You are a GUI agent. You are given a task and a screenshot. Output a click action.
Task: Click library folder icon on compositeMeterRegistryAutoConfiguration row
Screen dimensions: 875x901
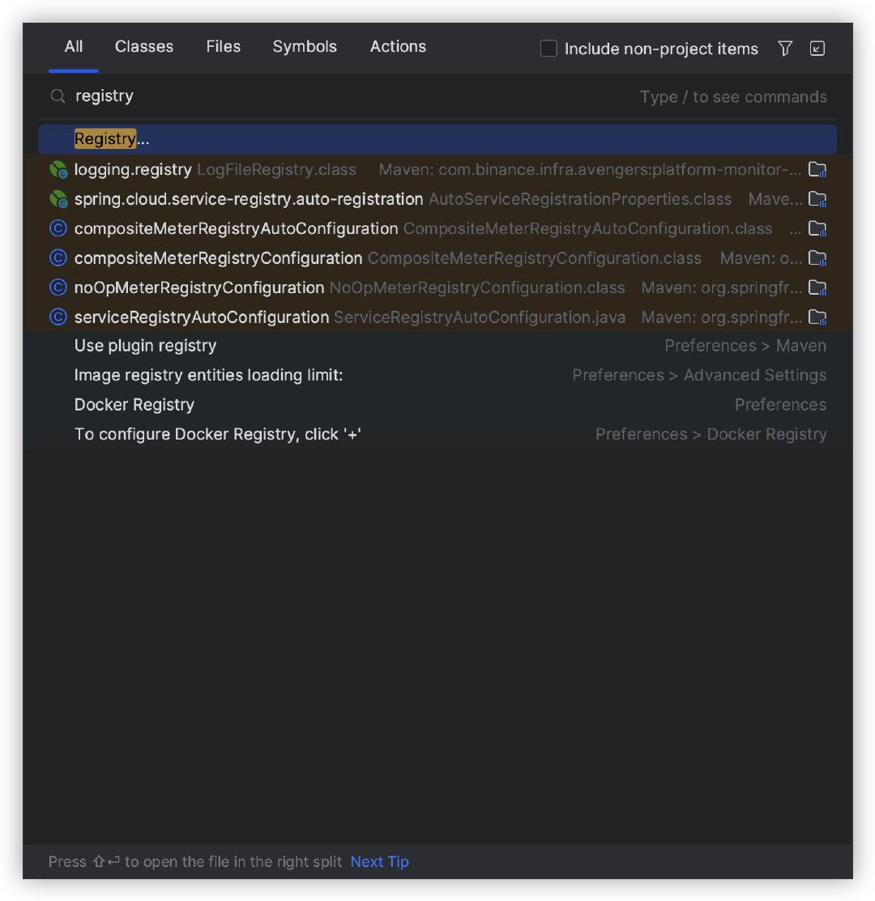(817, 229)
